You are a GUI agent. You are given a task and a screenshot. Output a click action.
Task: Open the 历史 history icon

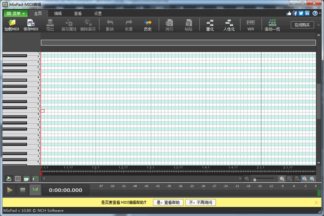(x=148, y=25)
